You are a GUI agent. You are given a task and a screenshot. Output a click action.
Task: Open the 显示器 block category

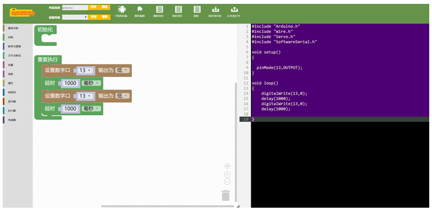18,102
